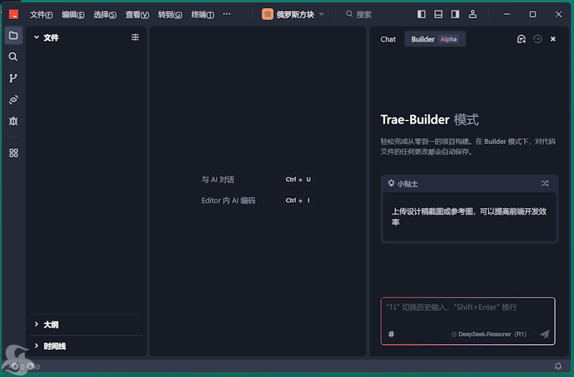Click the Trae-Builder 模式 heading
This screenshot has height=377, width=574.
pyautogui.click(x=430, y=120)
